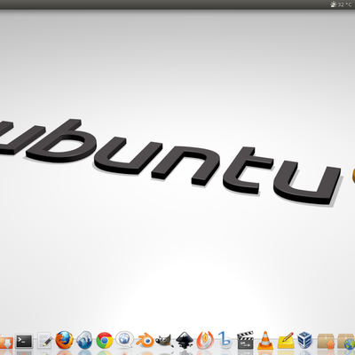355x355 pixels.
Task: Click the weather indicator showing 32 °C
Action: pyautogui.click(x=341, y=4)
